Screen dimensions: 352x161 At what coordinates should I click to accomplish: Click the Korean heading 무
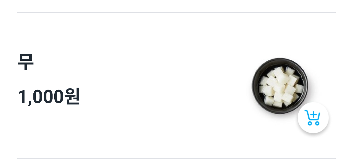[26, 61]
